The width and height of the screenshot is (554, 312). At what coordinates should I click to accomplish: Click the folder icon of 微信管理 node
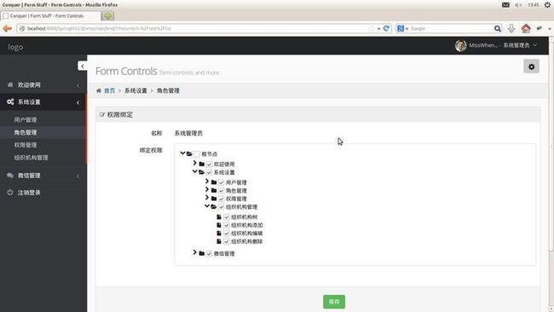tap(202, 253)
